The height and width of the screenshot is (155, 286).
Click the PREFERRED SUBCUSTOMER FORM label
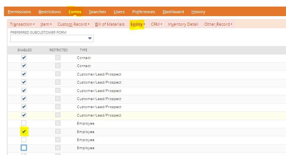(x=38, y=33)
